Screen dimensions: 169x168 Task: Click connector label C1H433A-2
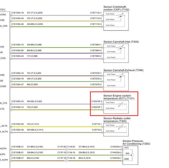coord(116,152)
